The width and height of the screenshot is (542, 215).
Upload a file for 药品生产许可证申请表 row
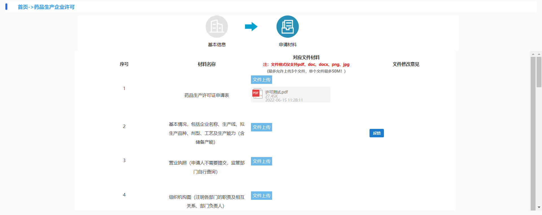(x=261, y=80)
